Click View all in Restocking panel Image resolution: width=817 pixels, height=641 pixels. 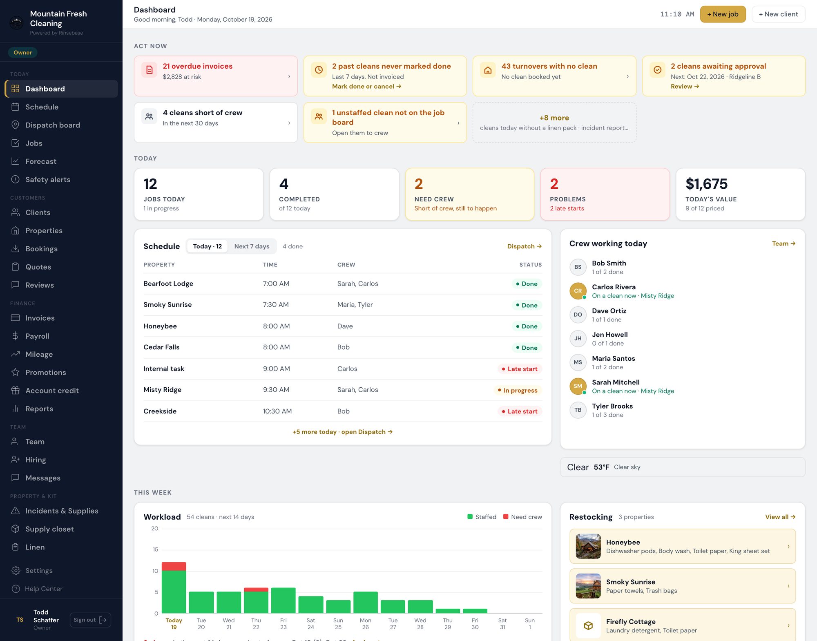tap(780, 517)
